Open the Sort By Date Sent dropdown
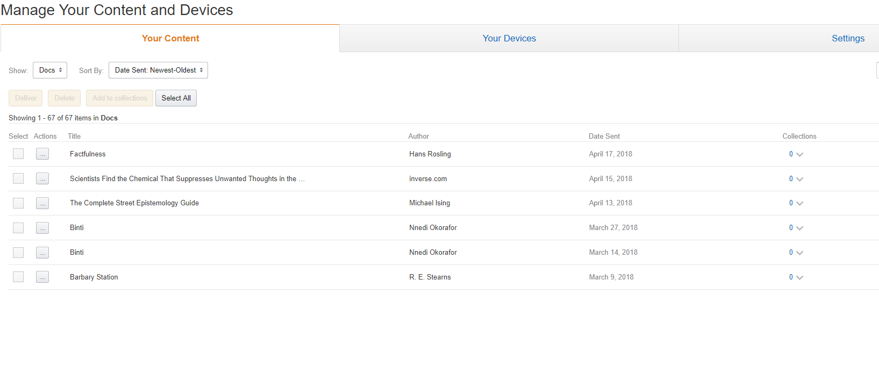Image resolution: width=879 pixels, height=387 pixels. click(x=158, y=70)
